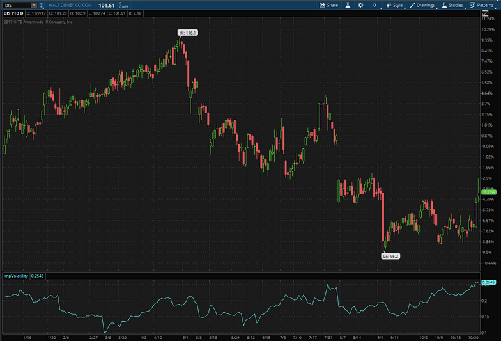Screen dimensions: 501x341
Task: Click the cyan 0.2545 tag on the volatility axis
Action: pos(488,282)
